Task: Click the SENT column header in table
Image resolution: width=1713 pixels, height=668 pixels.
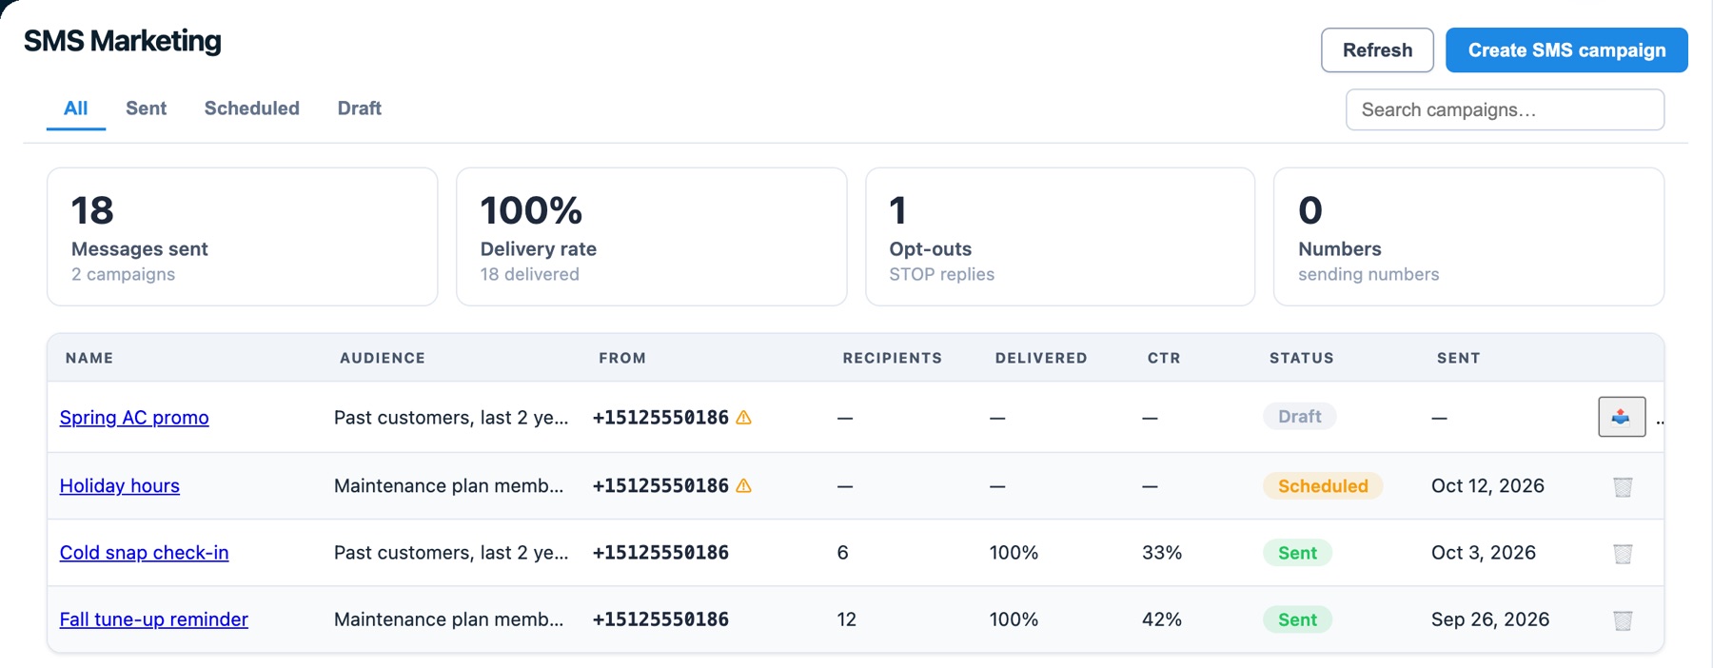Action: 1459,358
